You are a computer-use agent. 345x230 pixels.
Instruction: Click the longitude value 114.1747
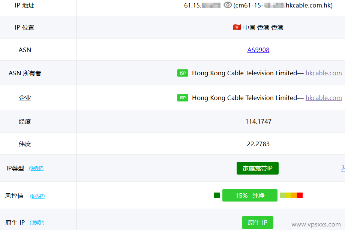pyautogui.click(x=258, y=121)
